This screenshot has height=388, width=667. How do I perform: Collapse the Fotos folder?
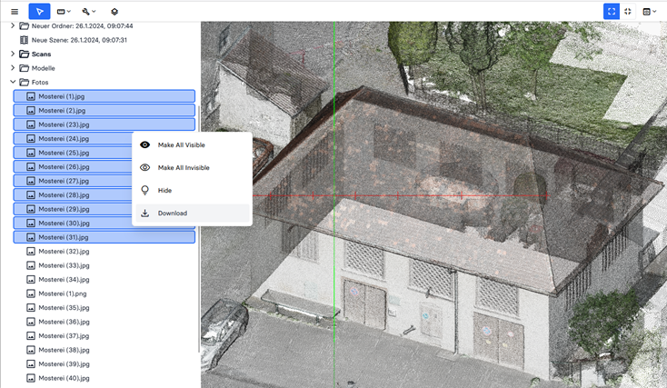pyautogui.click(x=13, y=83)
